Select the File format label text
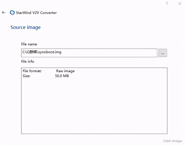The height and width of the screenshot is (145, 186). (x=32, y=71)
